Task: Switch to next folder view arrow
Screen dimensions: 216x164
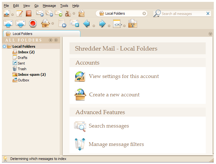Action: [x=56, y=40]
